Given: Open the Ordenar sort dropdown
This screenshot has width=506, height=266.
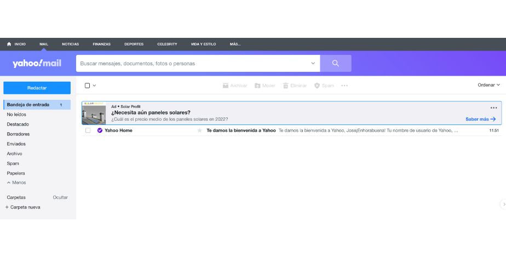Looking at the screenshot, I should coord(488,85).
